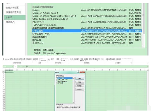
Task: Click the 自 Access data import command
Action: click(x=6, y=59)
